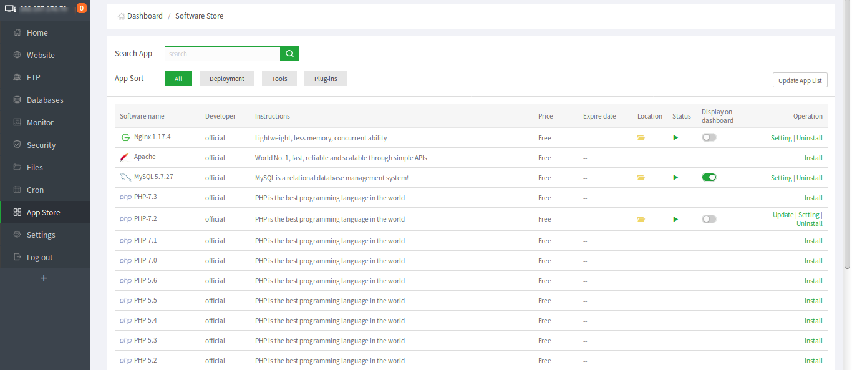The height and width of the screenshot is (370, 852).
Task: Install Apache from the software list
Action: tap(813, 158)
